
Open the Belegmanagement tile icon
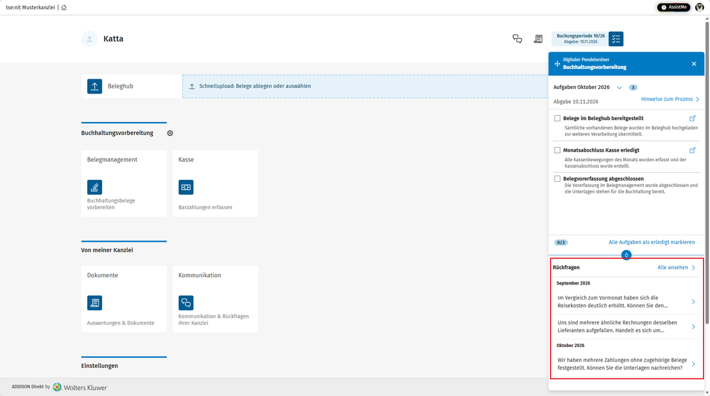(x=95, y=188)
